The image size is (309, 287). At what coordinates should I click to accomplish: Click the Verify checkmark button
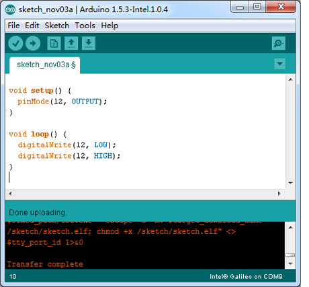point(15,43)
